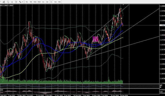Select the Equidistant Channel drawing tool
165x96 pixels.
tap(4, 2)
